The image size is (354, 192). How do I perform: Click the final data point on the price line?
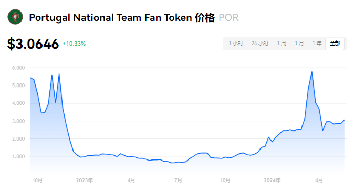[345, 120]
